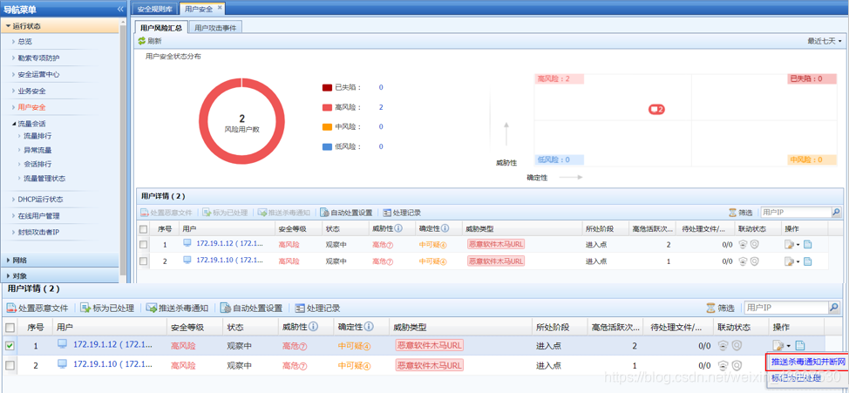This screenshot has width=849, height=393.
Task: Open 安全运营中心 in the navigation menu
Action: pos(38,75)
